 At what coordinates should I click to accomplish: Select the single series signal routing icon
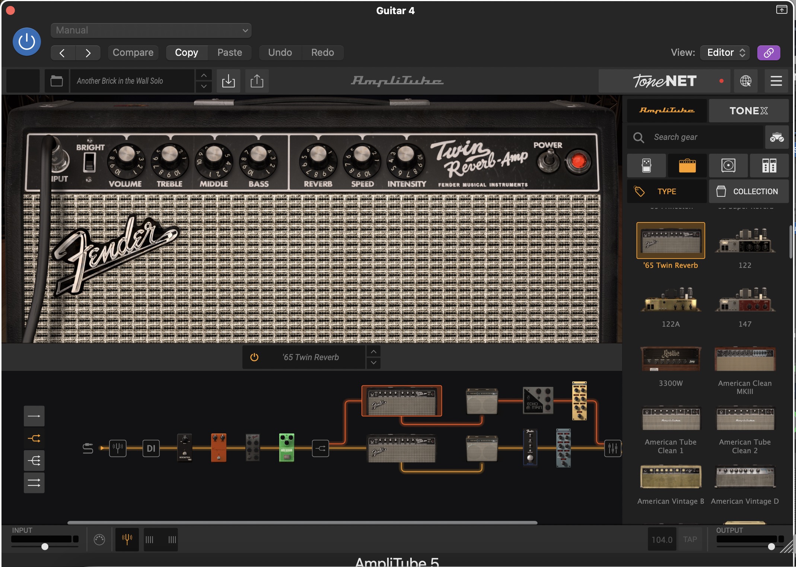click(34, 416)
